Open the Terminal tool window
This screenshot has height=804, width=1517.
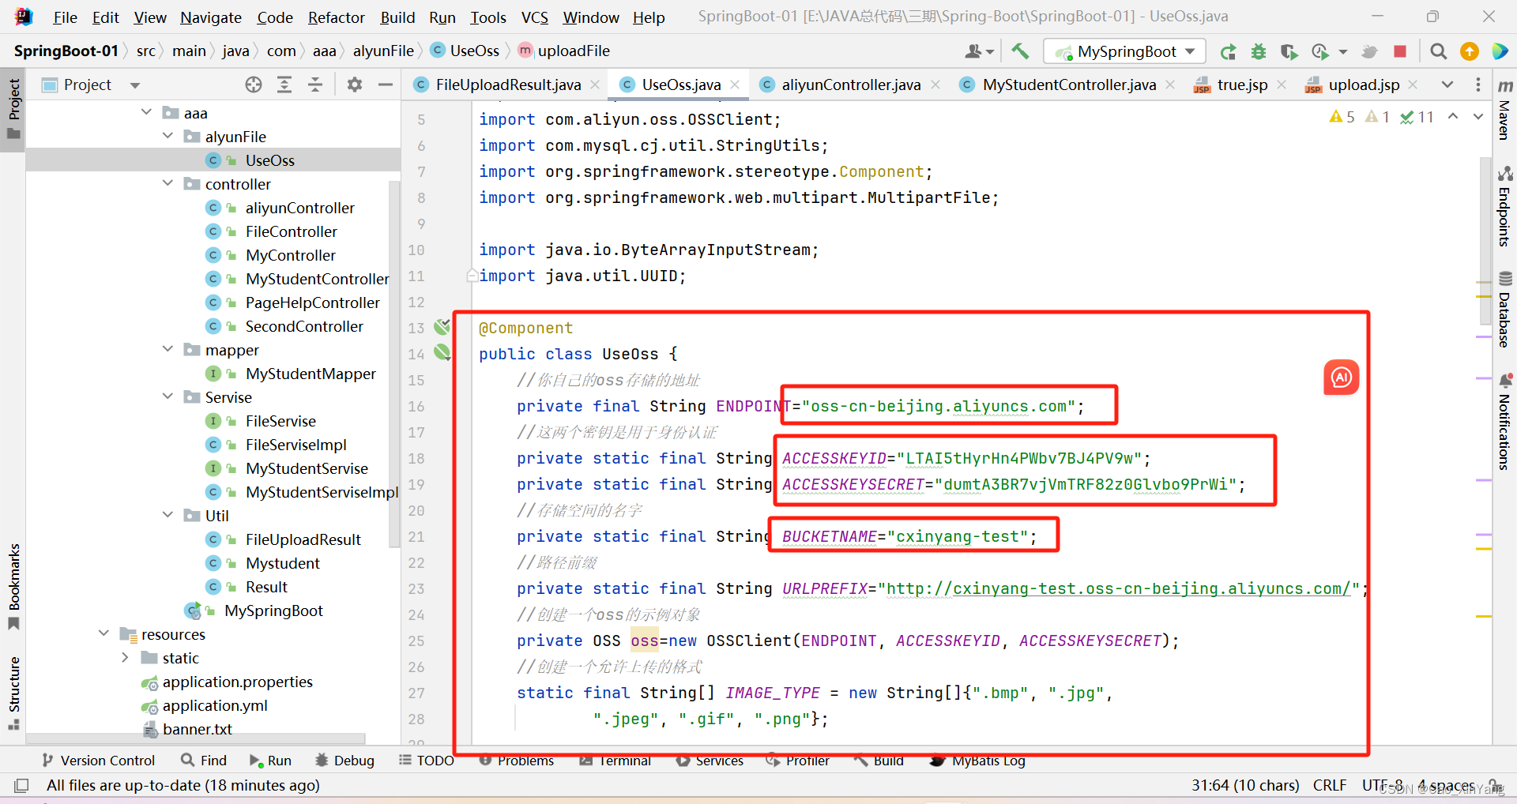pyautogui.click(x=615, y=761)
